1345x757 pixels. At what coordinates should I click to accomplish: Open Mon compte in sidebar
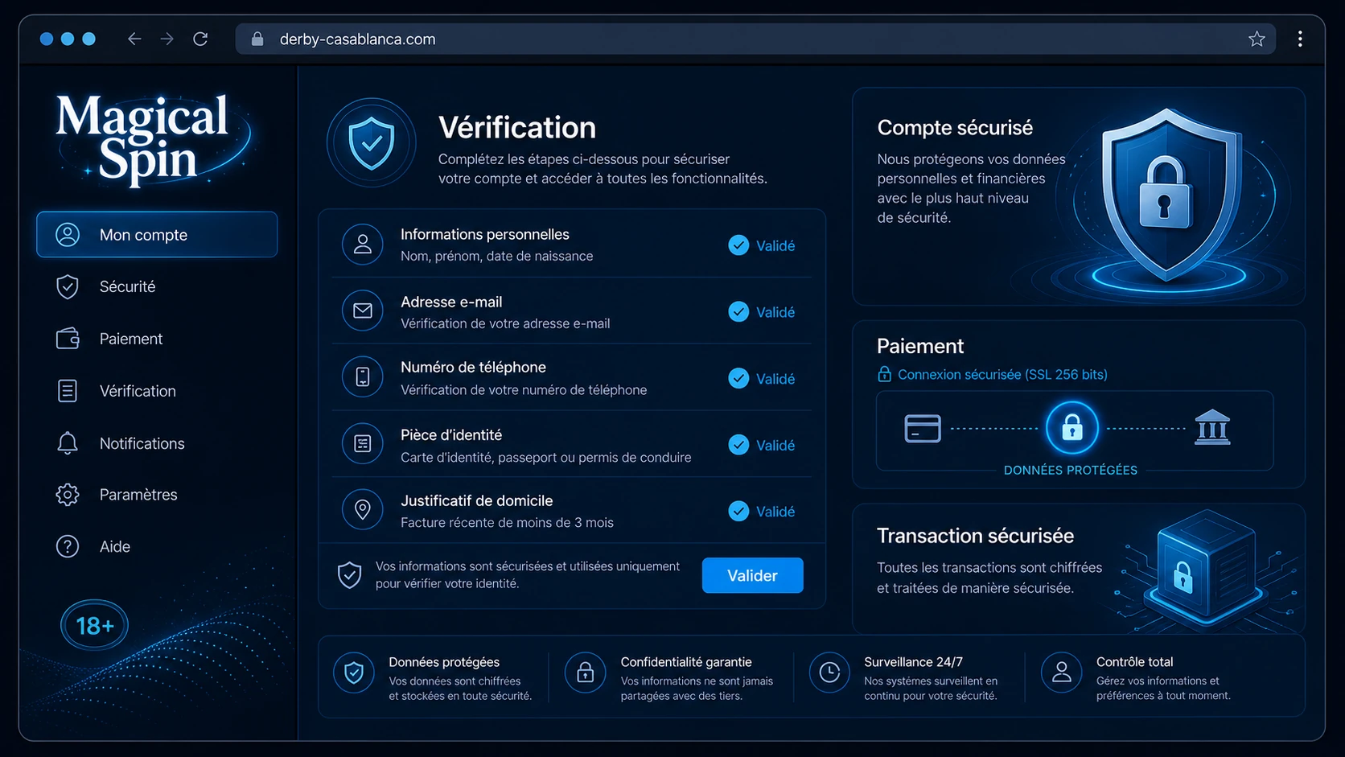[157, 235]
